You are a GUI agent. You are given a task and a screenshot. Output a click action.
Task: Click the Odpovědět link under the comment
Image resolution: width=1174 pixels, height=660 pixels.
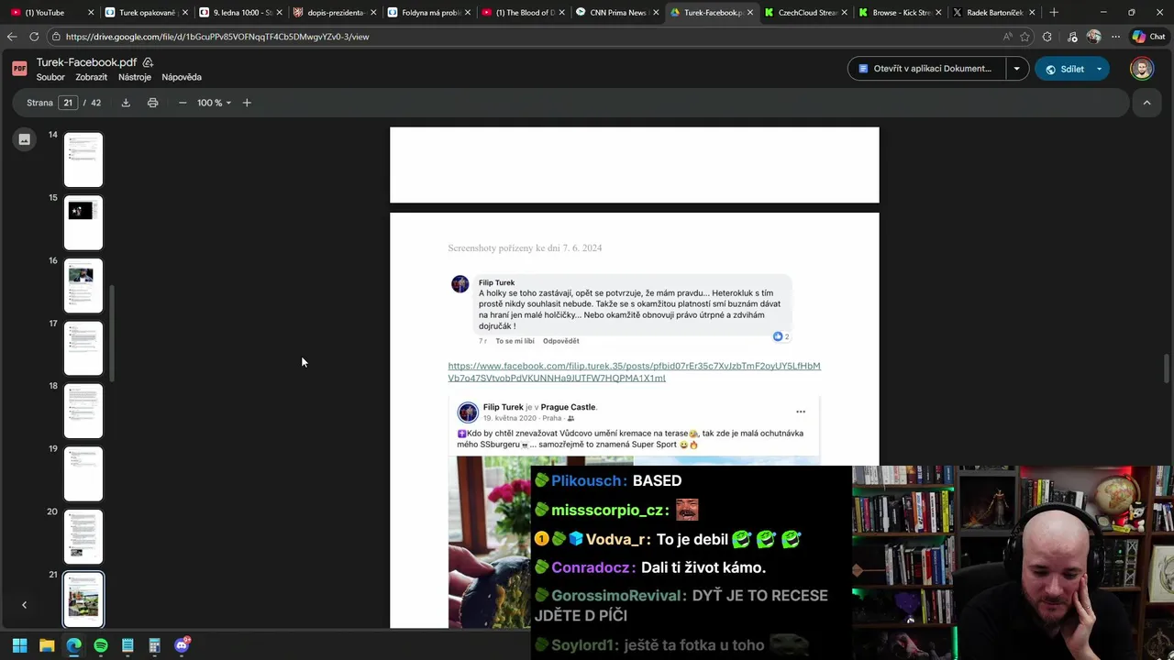pos(560,341)
